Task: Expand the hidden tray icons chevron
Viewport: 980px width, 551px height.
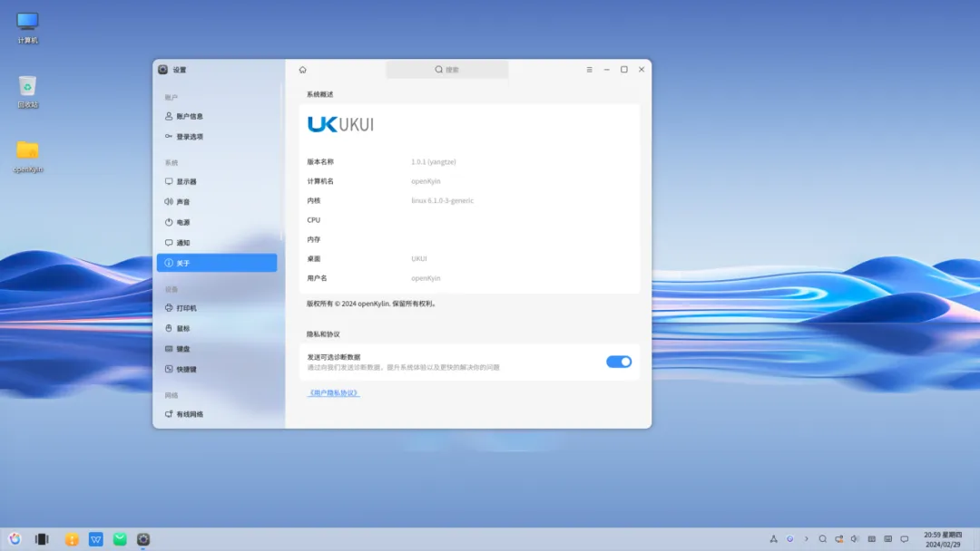Action: [807, 539]
